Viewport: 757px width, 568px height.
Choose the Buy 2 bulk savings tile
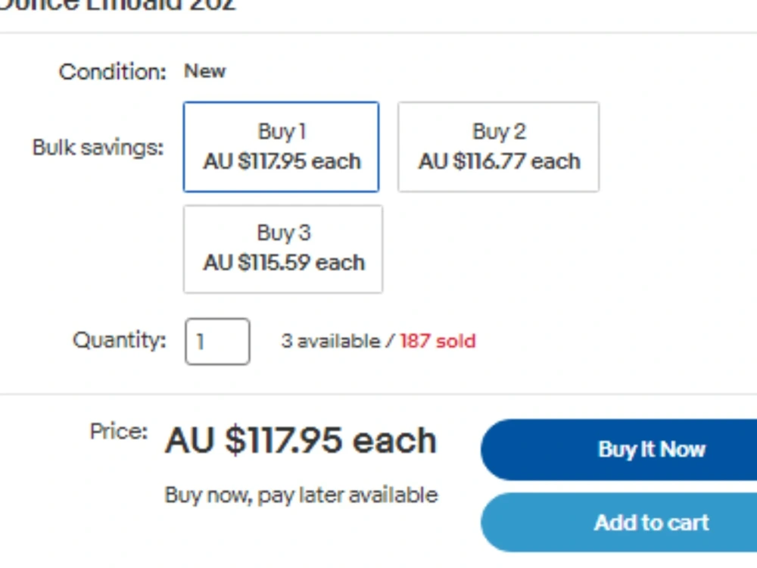pyautogui.click(x=498, y=147)
